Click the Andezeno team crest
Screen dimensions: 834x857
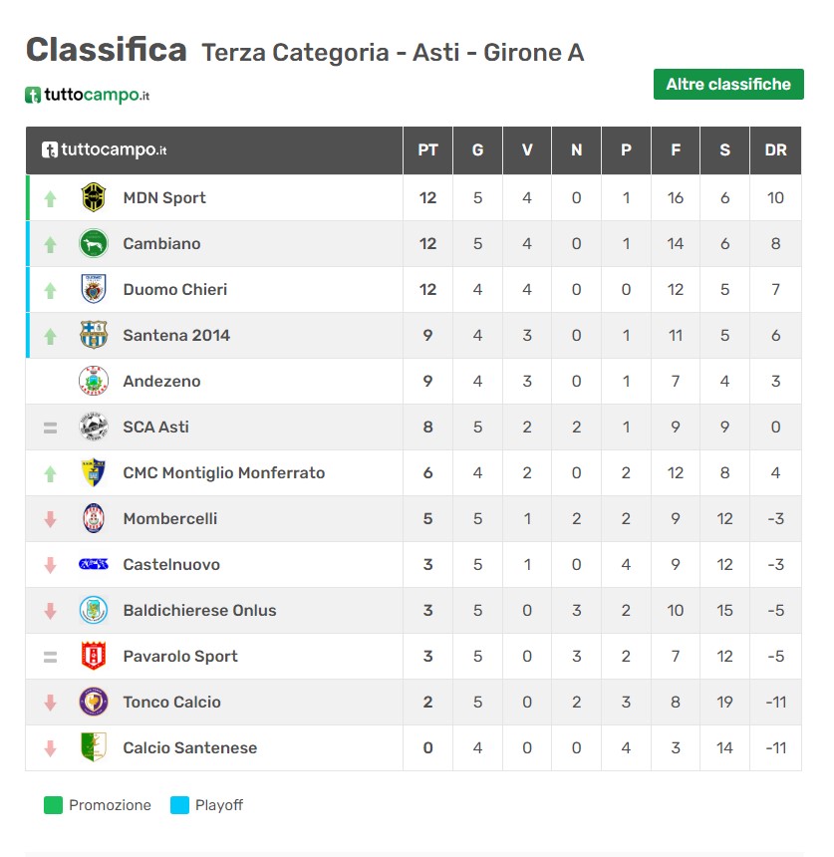click(94, 381)
